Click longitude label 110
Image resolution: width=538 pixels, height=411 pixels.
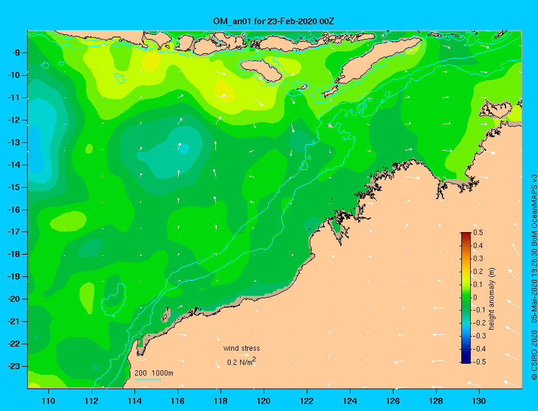click(x=49, y=401)
